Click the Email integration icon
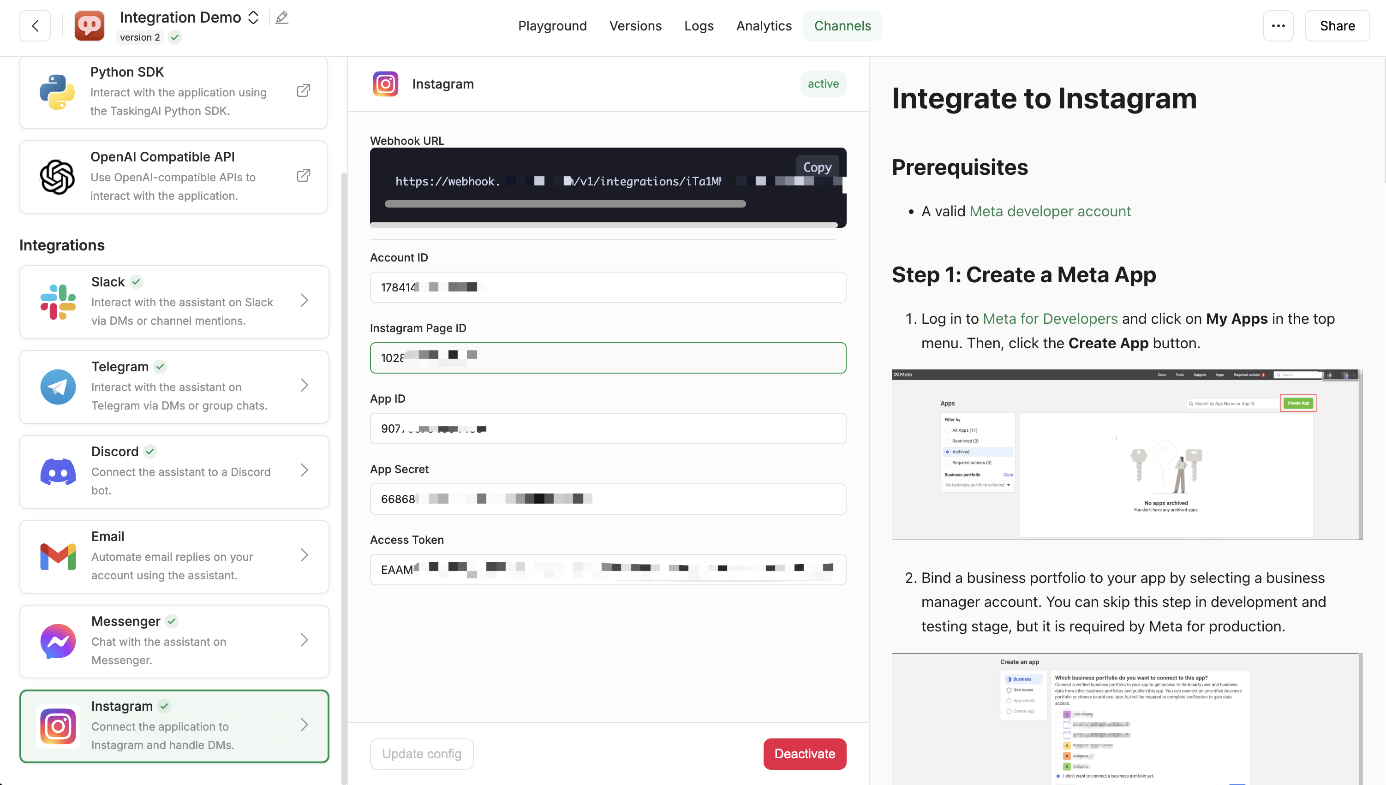This screenshot has height=785, width=1386. pos(57,555)
